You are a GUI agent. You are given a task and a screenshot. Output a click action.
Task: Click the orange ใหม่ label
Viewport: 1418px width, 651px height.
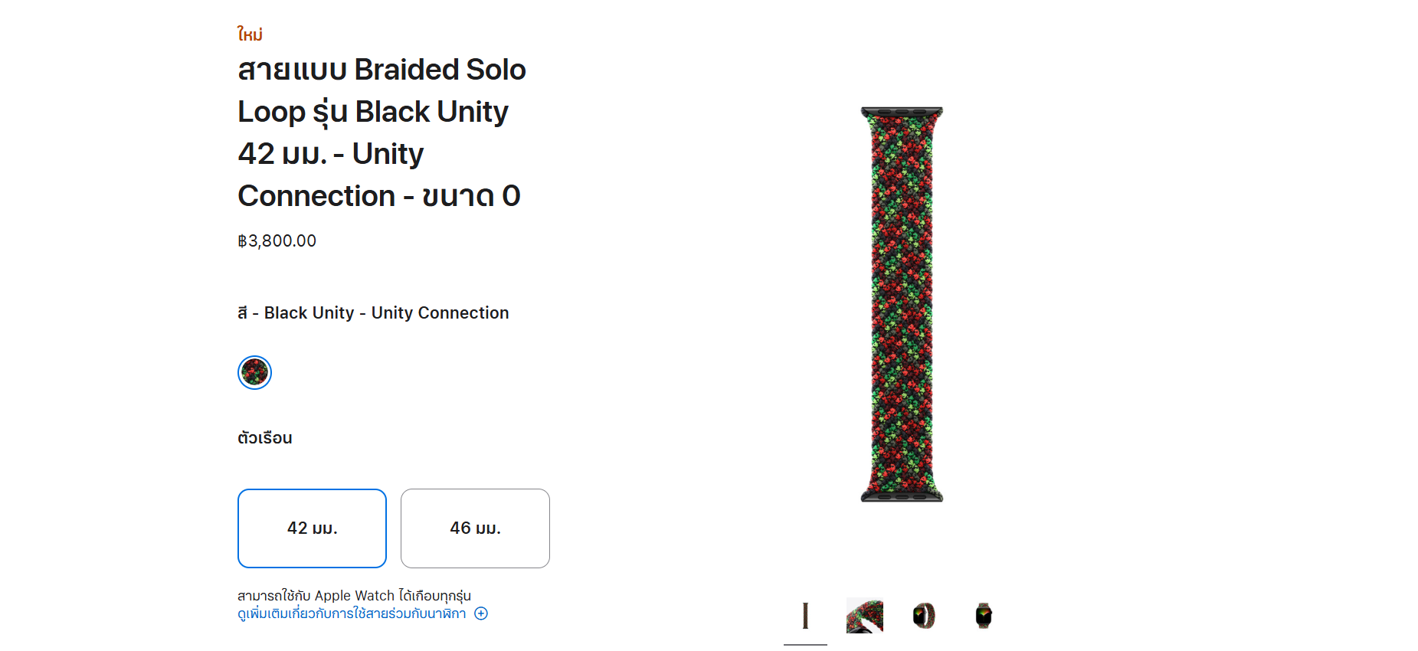[x=250, y=34]
